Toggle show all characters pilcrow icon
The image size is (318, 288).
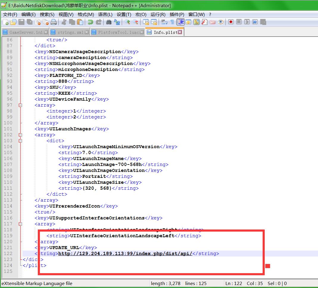pyautogui.click(x=172, y=22)
